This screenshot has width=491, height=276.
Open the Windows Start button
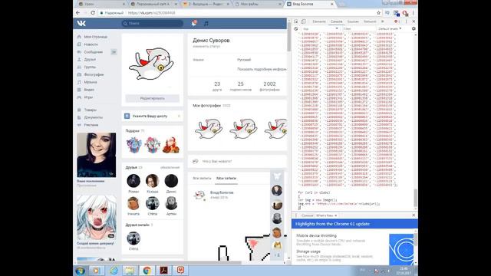81,271
